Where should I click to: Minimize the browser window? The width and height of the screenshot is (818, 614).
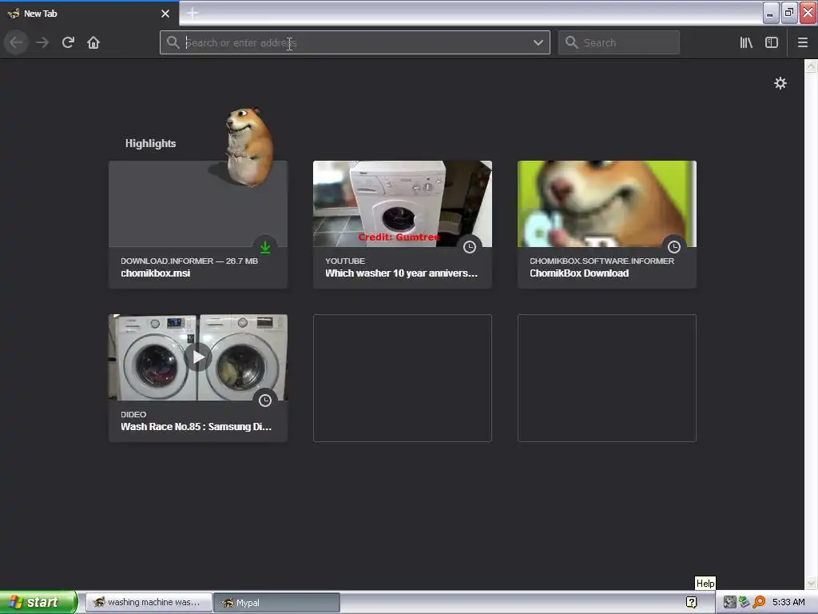click(x=771, y=13)
